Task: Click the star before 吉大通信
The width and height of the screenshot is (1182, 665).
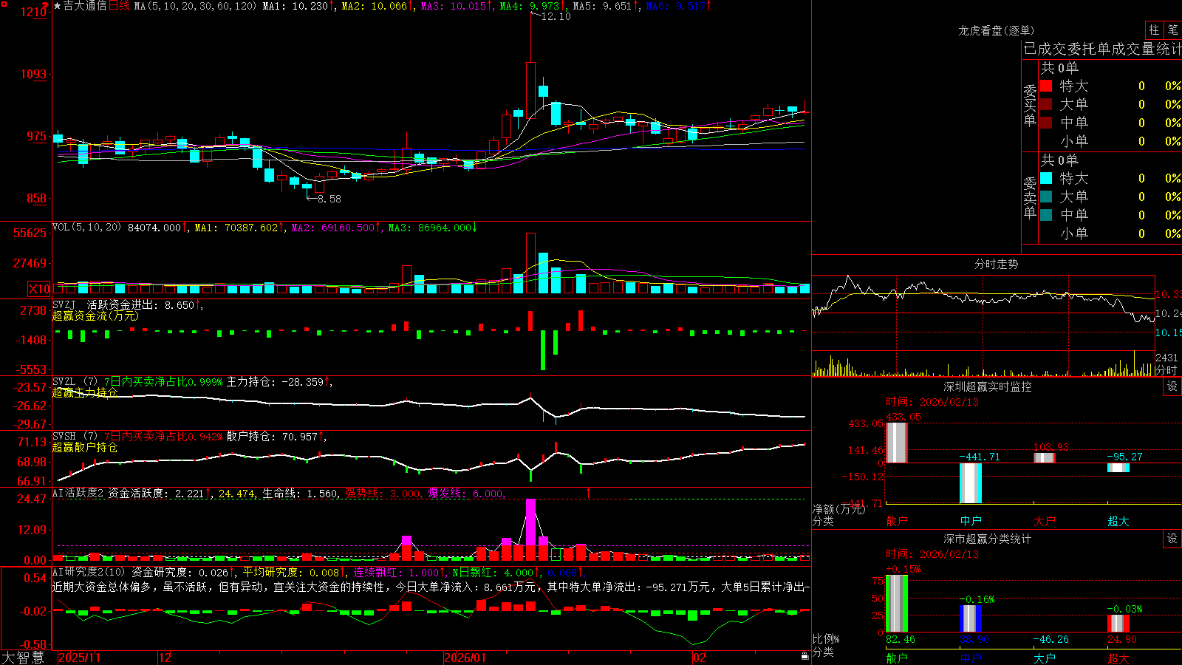Action: [x=58, y=6]
